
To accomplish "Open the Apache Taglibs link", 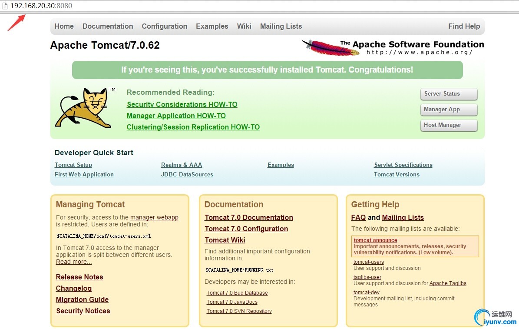I will (448, 283).
